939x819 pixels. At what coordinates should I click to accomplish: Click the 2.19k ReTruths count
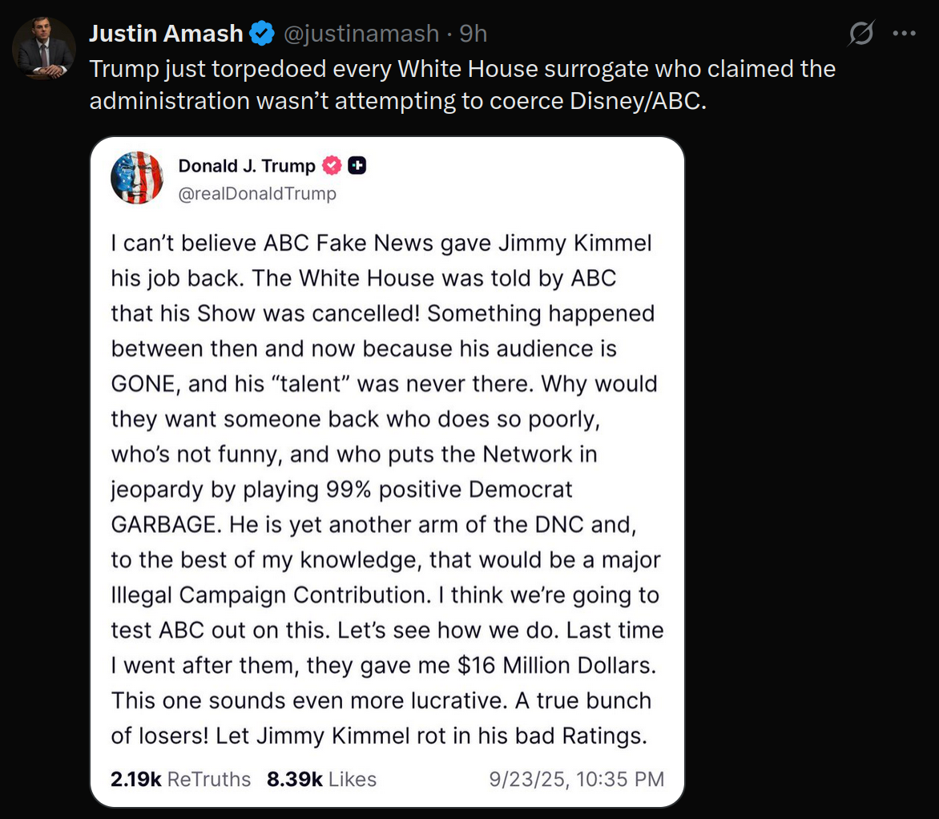(181, 779)
